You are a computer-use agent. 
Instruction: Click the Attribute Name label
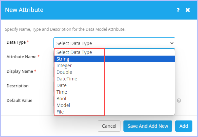(x=21, y=57)
